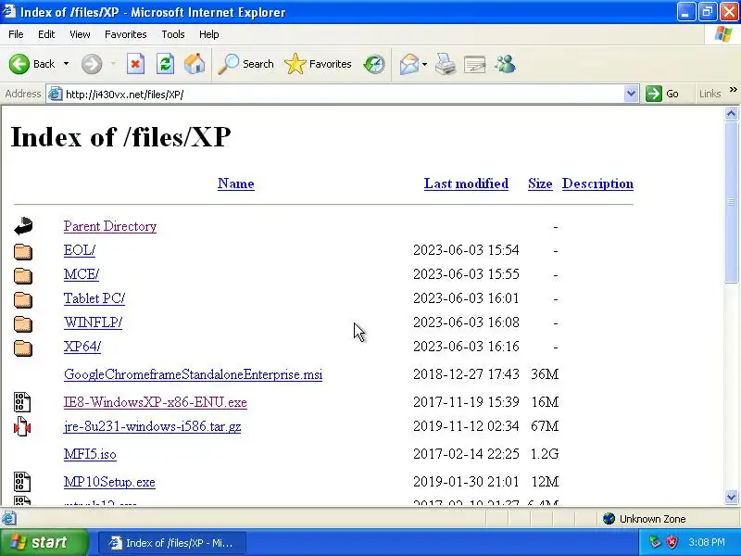The height and width of the screenshot is (556, 741).
Task: Click the scrollbar up arrow
Action: pos(731,113)
